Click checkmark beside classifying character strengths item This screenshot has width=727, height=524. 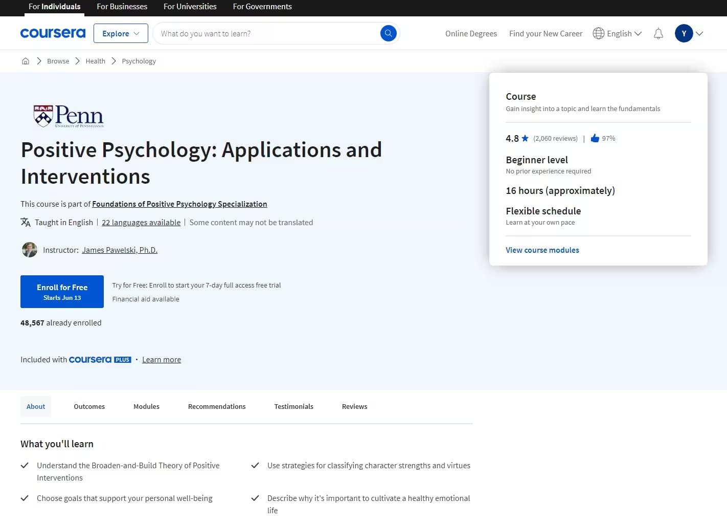[x=255, y=465]
